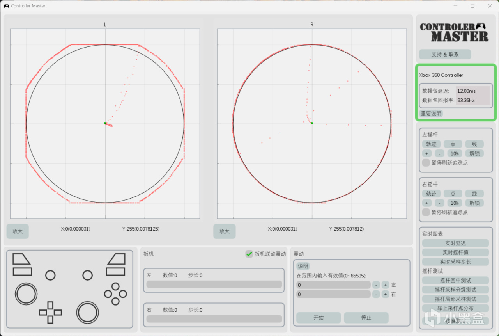Click the 支持 & 联系 button
This screenshot has height=336, width=499.
(445, 54)
